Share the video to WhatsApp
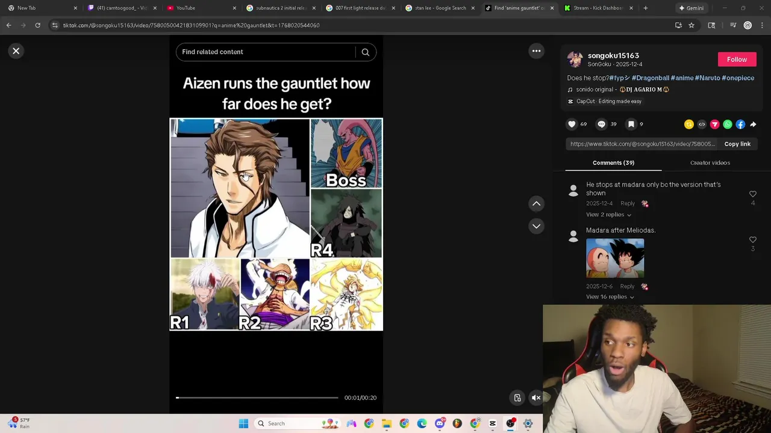 [728, 124]
